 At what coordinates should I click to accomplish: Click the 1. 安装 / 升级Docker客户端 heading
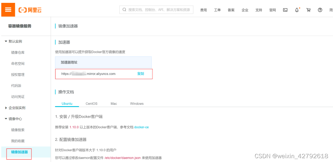79,117
